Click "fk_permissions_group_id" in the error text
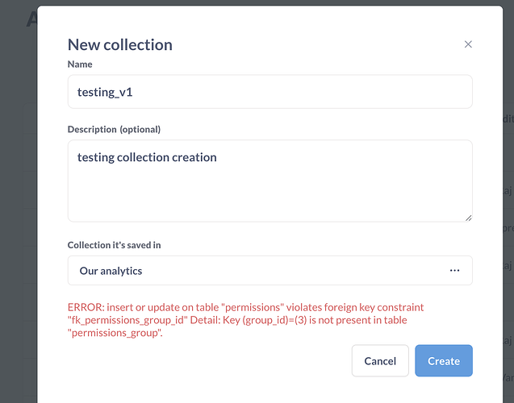This screenshot has height=403, width=514. 127,320
